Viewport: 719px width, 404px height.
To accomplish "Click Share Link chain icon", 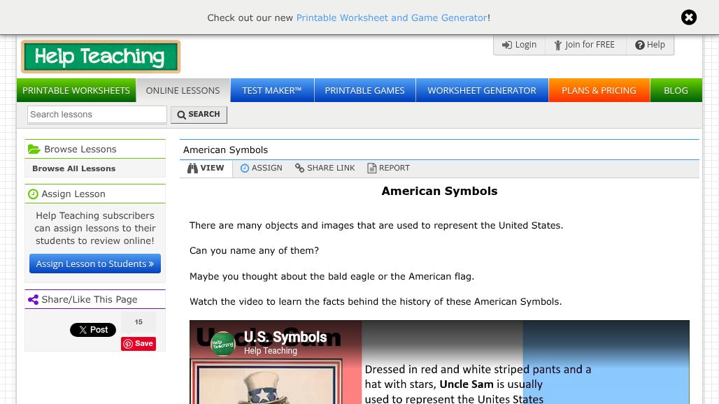I will pos(300,168).
